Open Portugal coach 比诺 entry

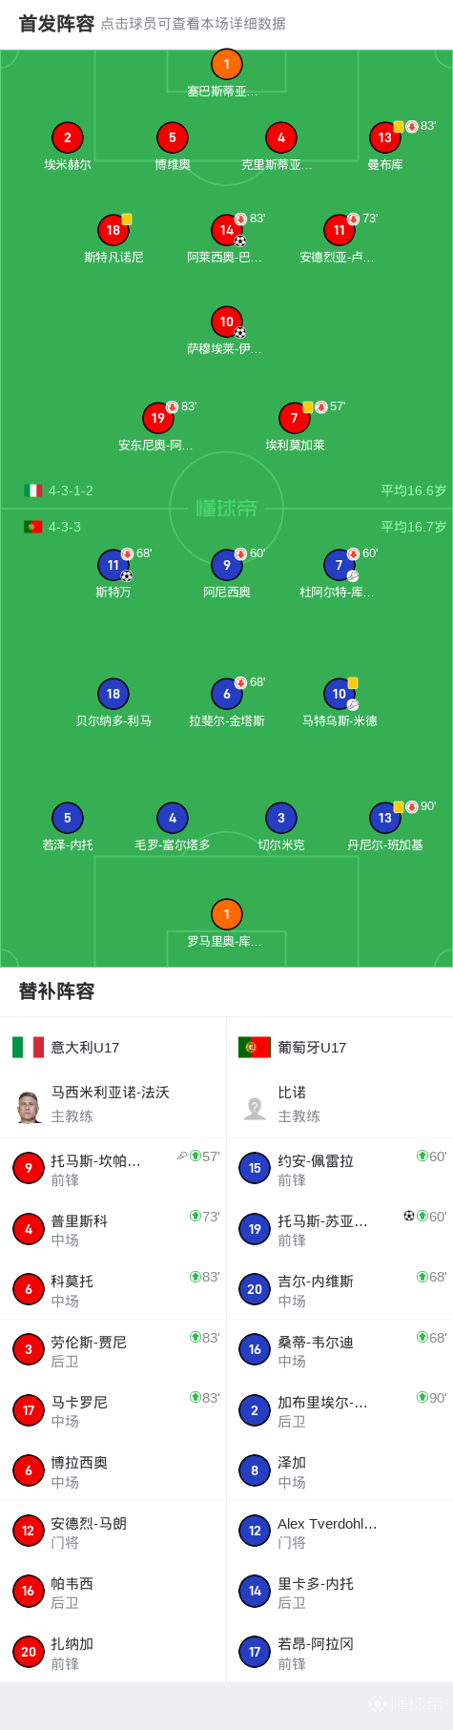tap(340, 1105)
